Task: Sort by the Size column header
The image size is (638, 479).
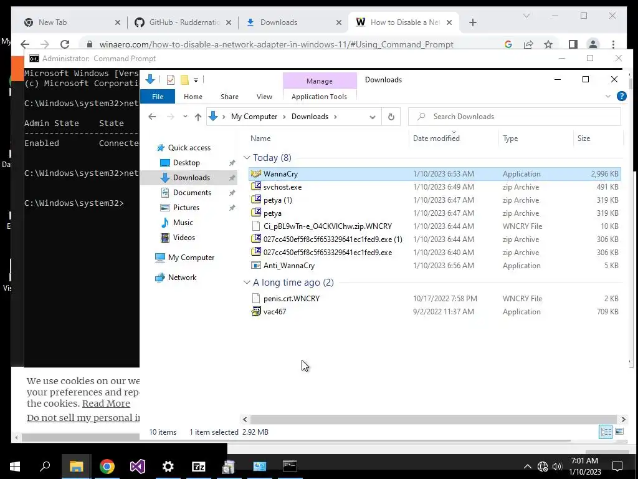Action: click(583, 138)
